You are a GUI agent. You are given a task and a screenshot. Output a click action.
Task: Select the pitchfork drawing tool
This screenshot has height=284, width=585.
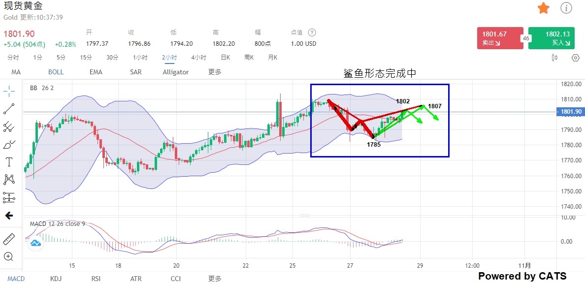point(9,126)
